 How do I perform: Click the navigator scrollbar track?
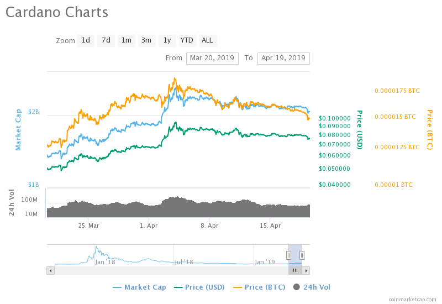pyautogui.click(x=171, y=271)
